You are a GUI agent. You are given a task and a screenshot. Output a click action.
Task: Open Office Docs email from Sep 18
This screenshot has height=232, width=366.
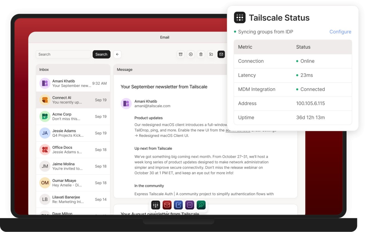(73, 150)
